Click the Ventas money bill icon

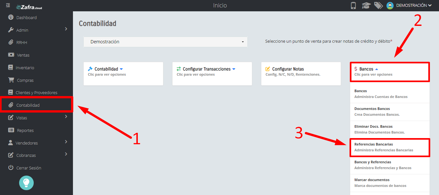[11, 55]
